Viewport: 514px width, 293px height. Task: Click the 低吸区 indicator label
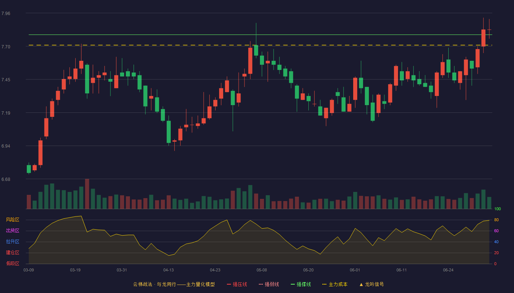[12, 263]
